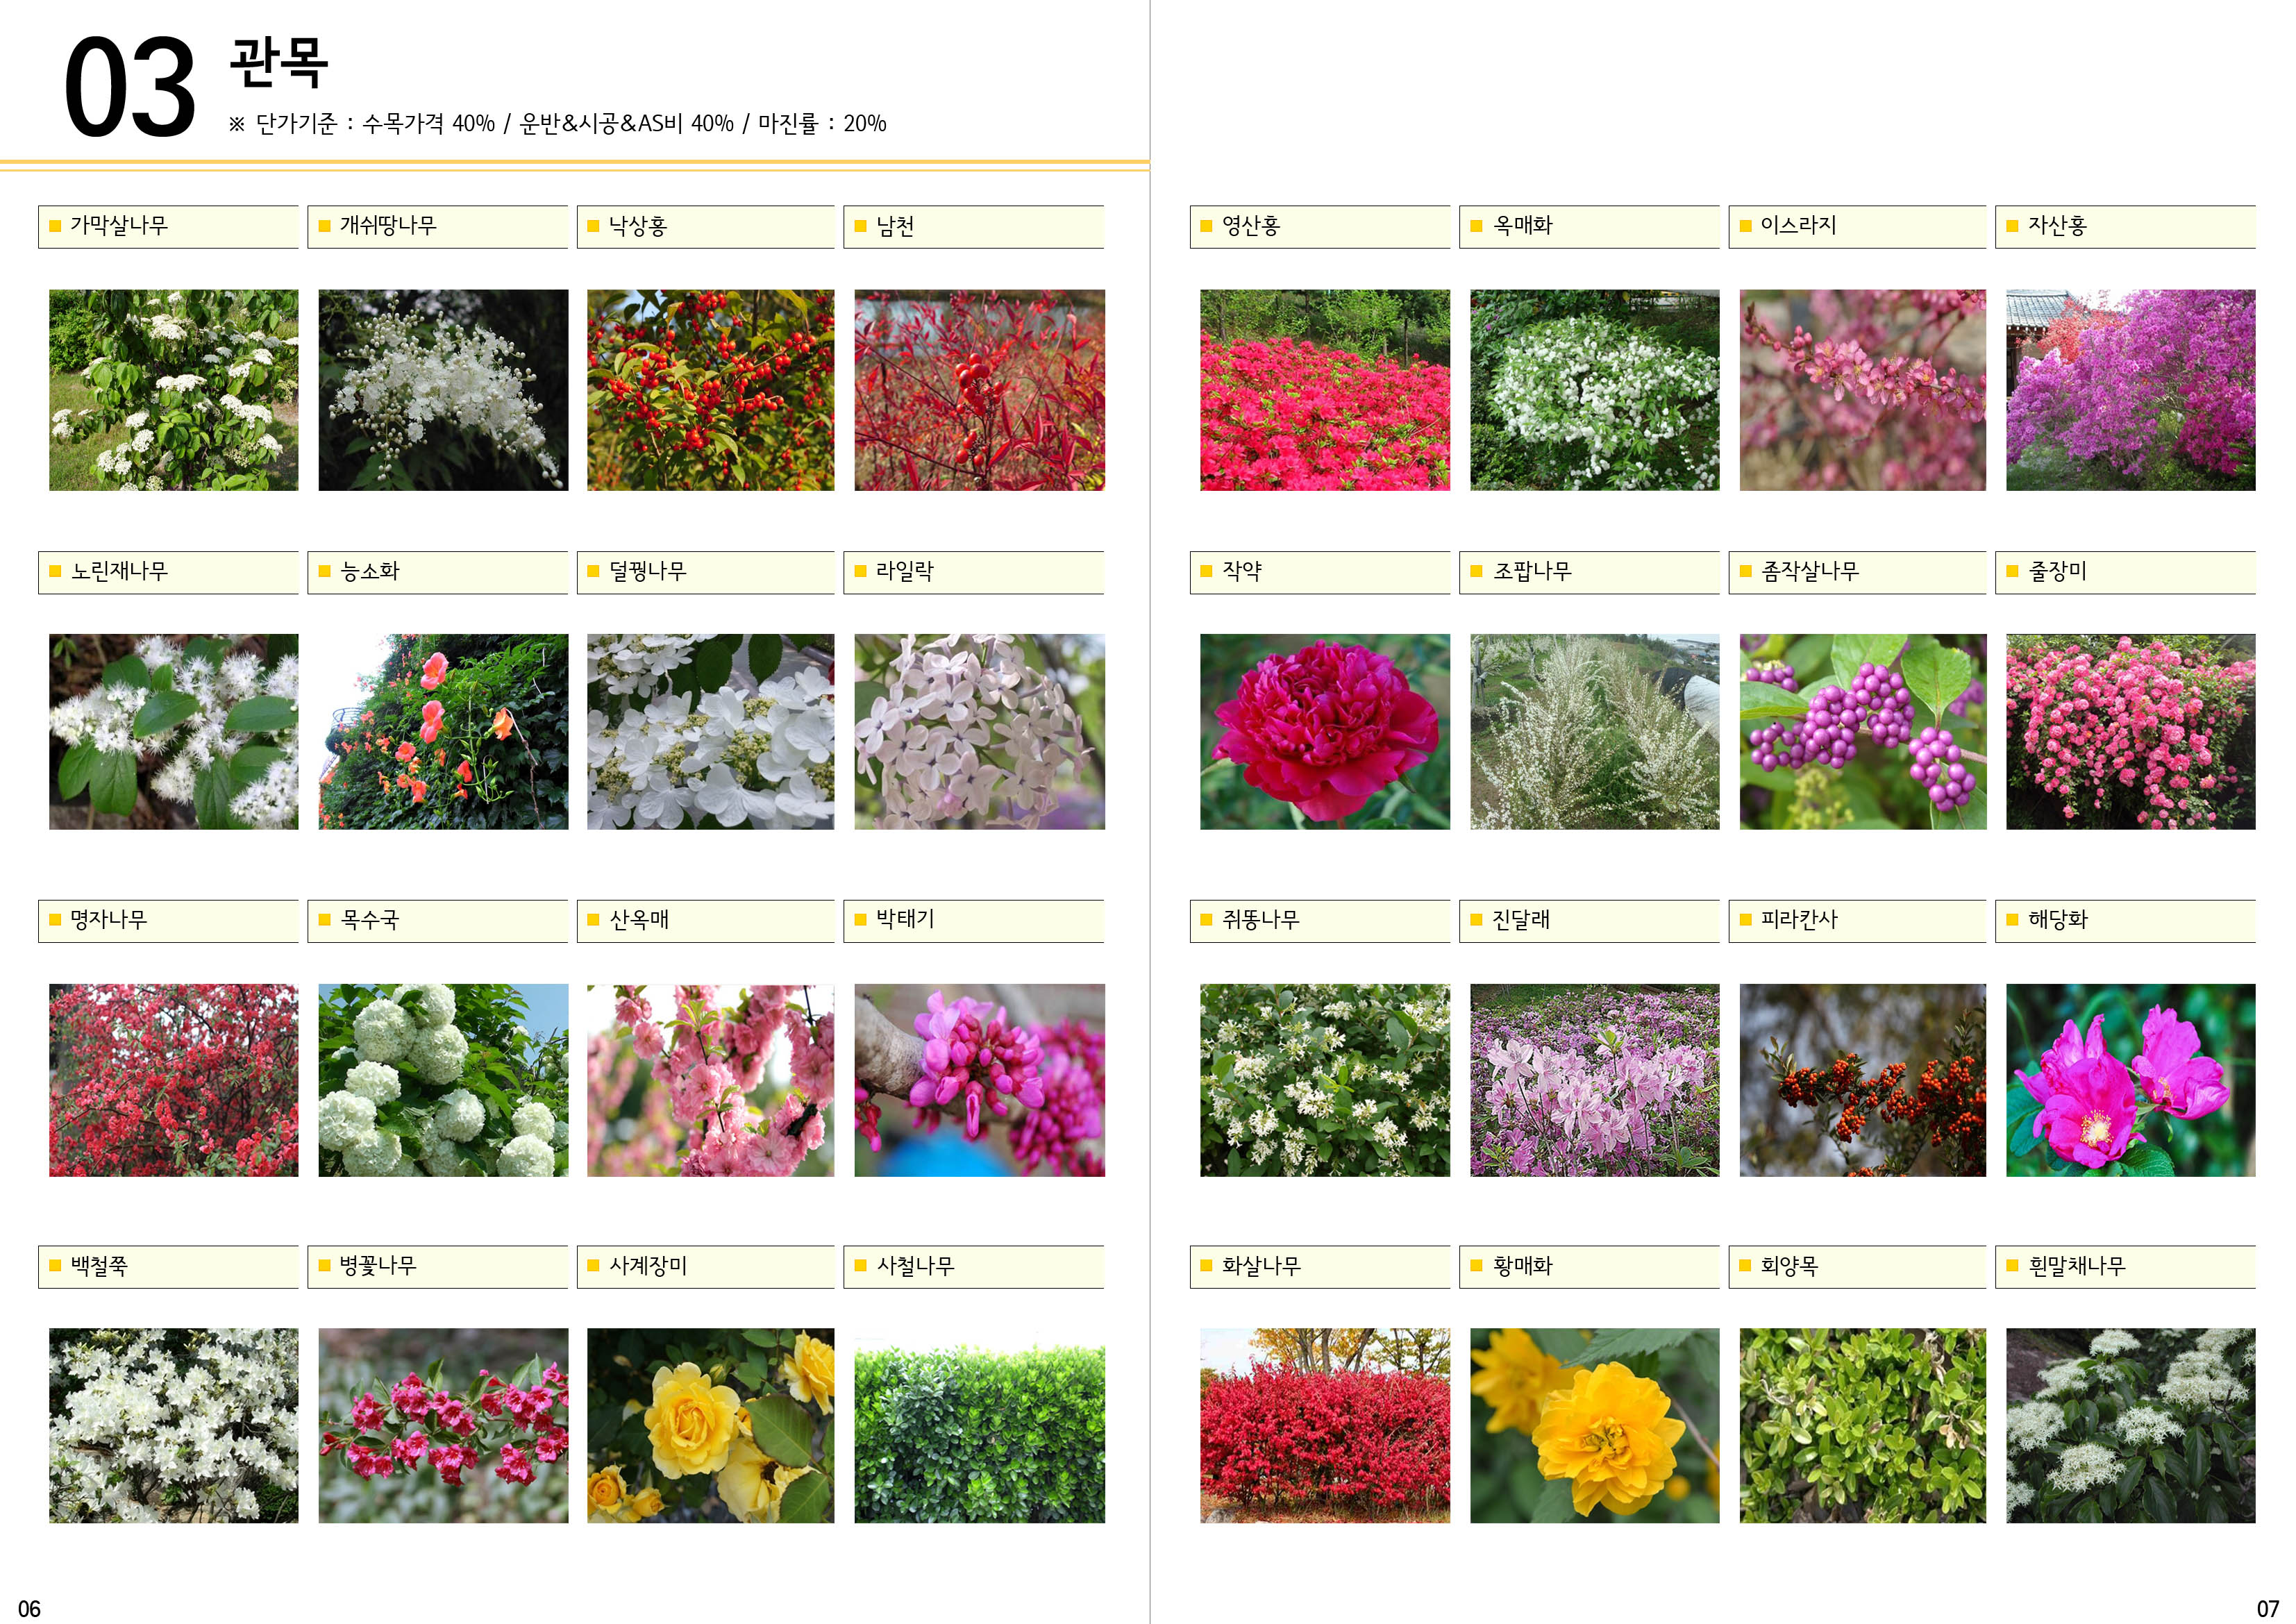Screen dimensions: 2296x1624
Task: Click the 이스라지 photo thumbnail
Action: pos(1863,390)
